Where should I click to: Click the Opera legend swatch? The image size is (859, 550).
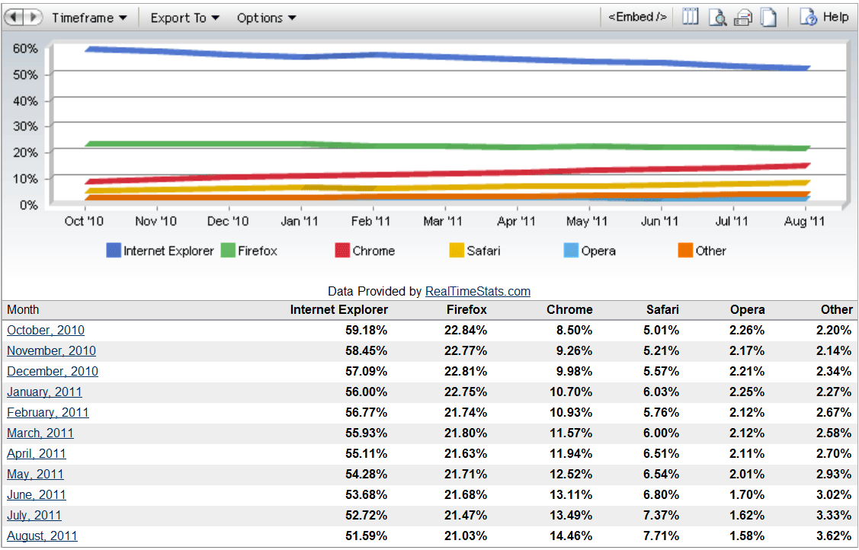click(x=571, y=251)
